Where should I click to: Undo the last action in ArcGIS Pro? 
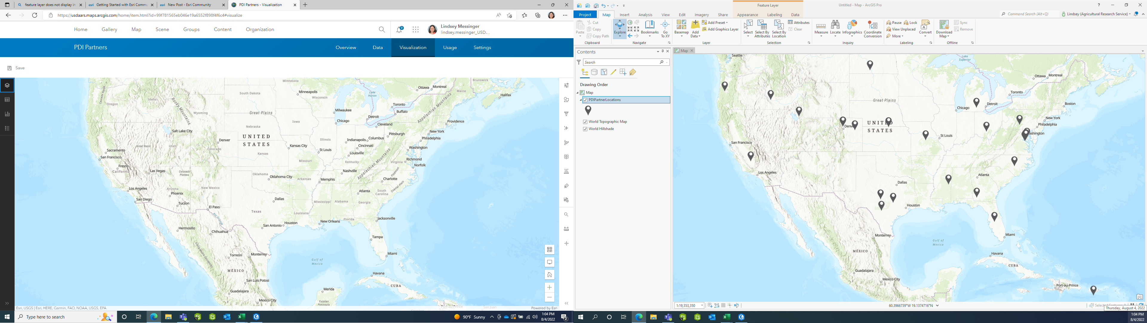pos(604,5)
